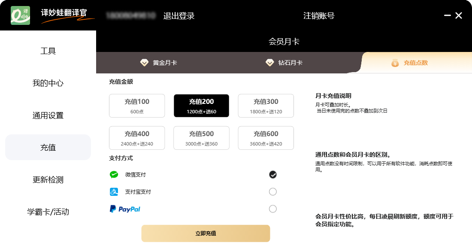The image size is (472, 249).
Task: Click 注销账号 in the header
Action: pos(319,16)
